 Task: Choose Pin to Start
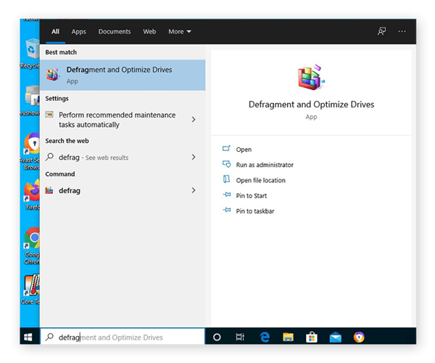[252, 196]
